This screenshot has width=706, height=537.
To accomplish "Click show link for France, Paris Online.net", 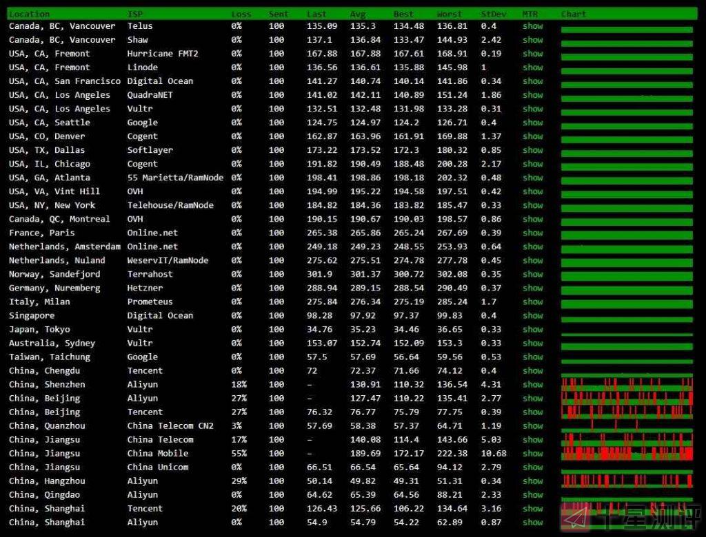I will click(532, 233).
